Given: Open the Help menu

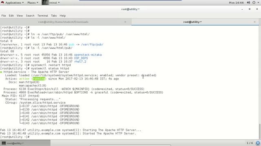Looking at the screenshot, I should click(x=62, y=15).
